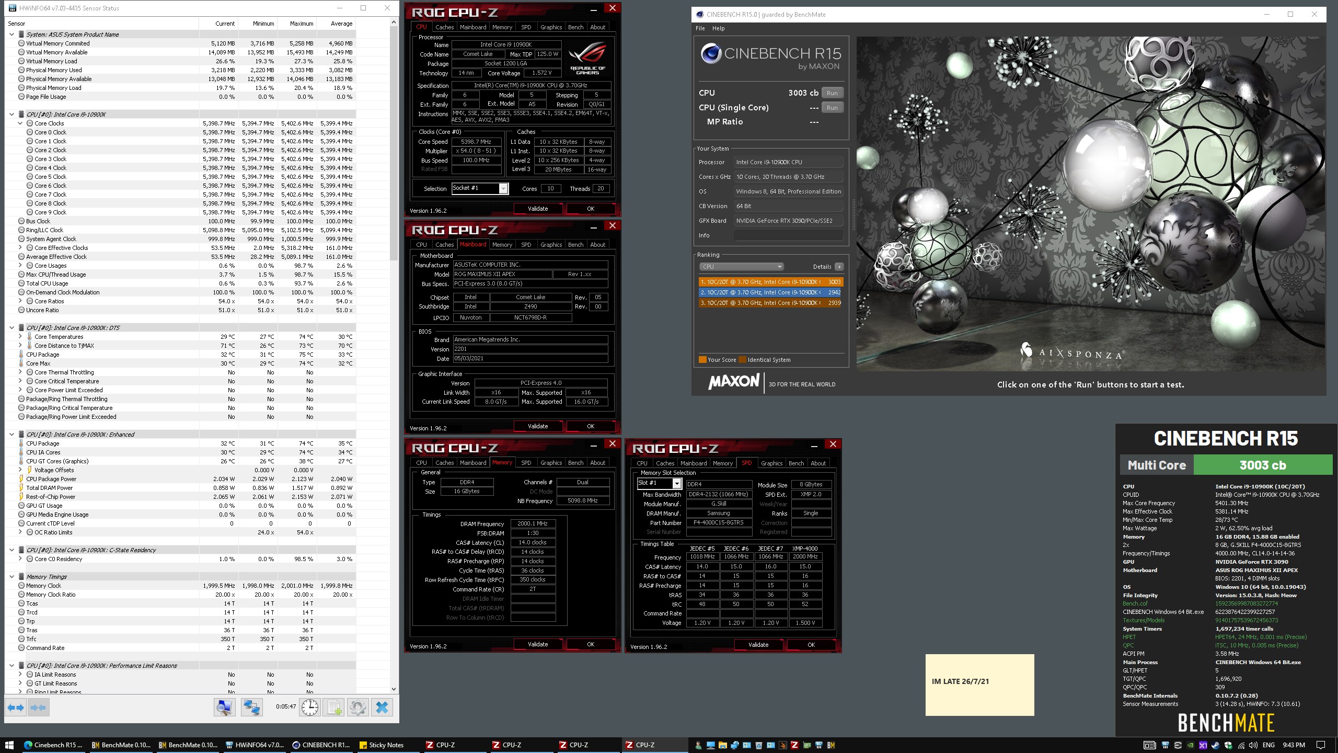
Task: Open Cinebench Ranking CPU dropdown
Action: pyautogui.click(x=741, y=267)
